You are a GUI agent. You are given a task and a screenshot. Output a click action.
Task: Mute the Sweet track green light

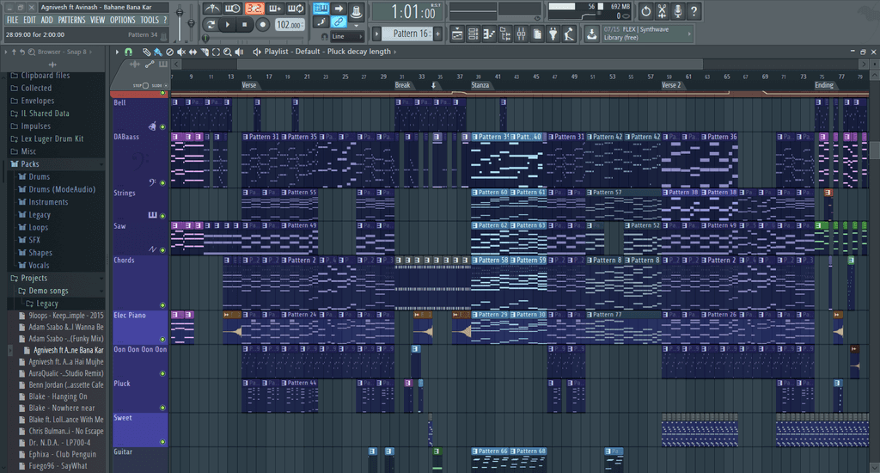(x=162, y=442)
